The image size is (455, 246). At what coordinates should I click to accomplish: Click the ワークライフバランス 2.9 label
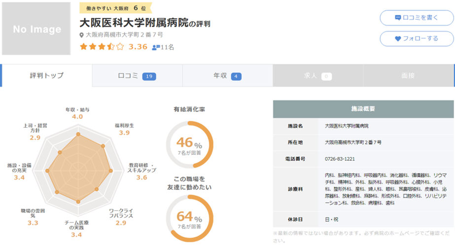pos(121,217)
